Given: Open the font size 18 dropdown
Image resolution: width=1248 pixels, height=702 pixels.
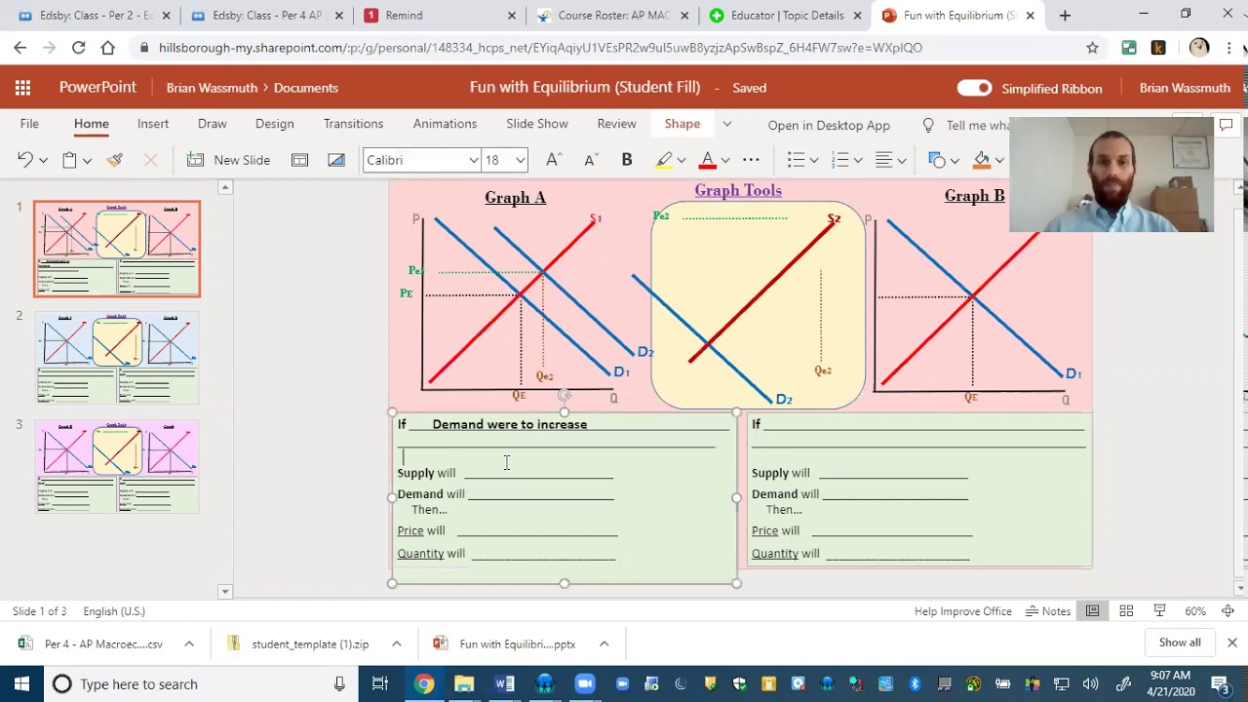Looking at the screenshot, I should tap(521, 160).
